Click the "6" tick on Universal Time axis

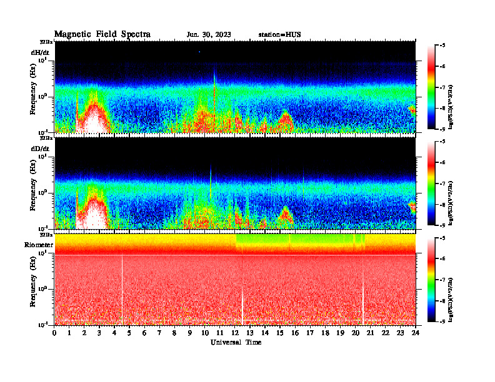point(144,333)
